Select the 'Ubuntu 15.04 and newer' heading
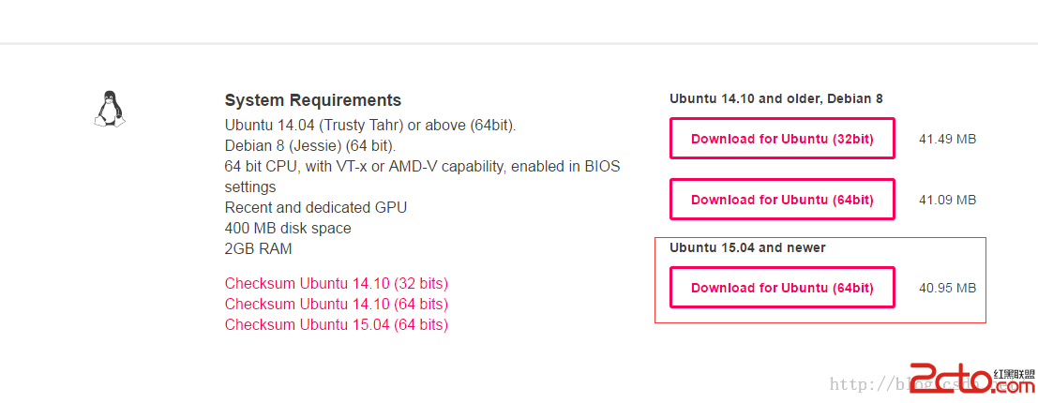The height and width of the screenshot is (403, 1038). tap(747, 247)
